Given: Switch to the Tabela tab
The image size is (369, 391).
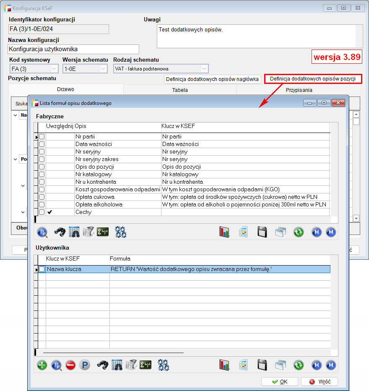Looking at the screenshot, I should click(x=180, y=90).
